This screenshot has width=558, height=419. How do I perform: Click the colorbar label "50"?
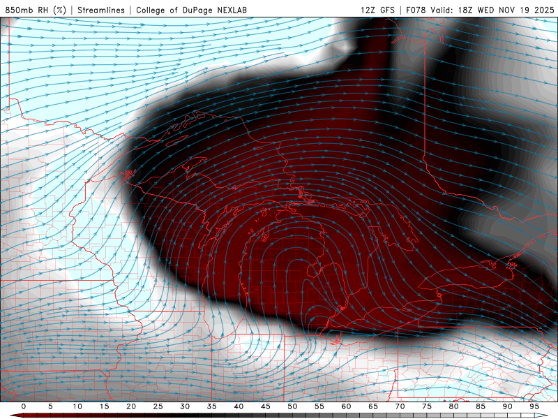pos(292,406)
